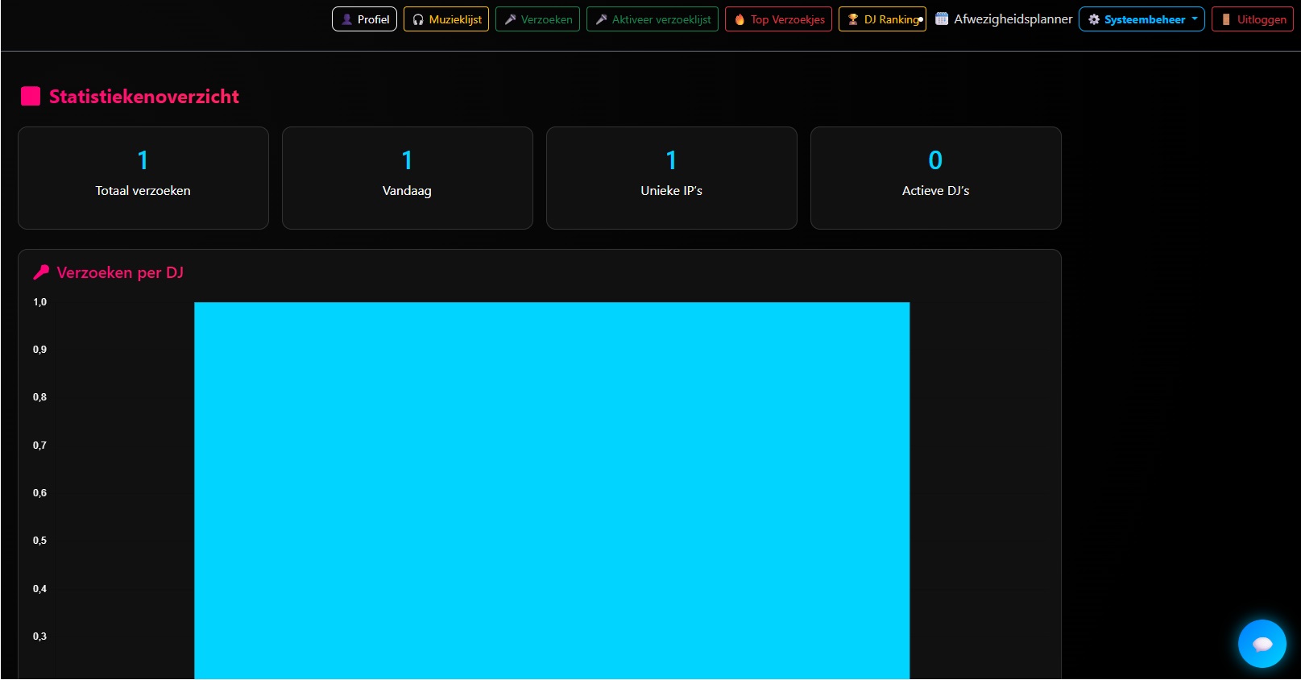Click the headphones icon on Muzieklijst

click(x=418, y=19)
